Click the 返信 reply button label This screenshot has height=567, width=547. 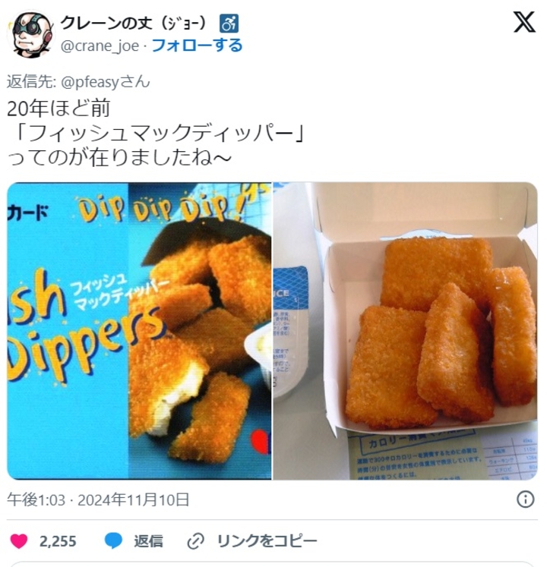[x=148, y=541]
